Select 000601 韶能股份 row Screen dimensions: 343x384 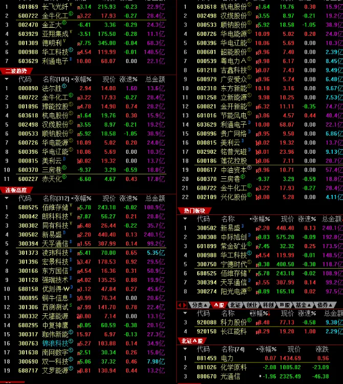tap(261, 52)
